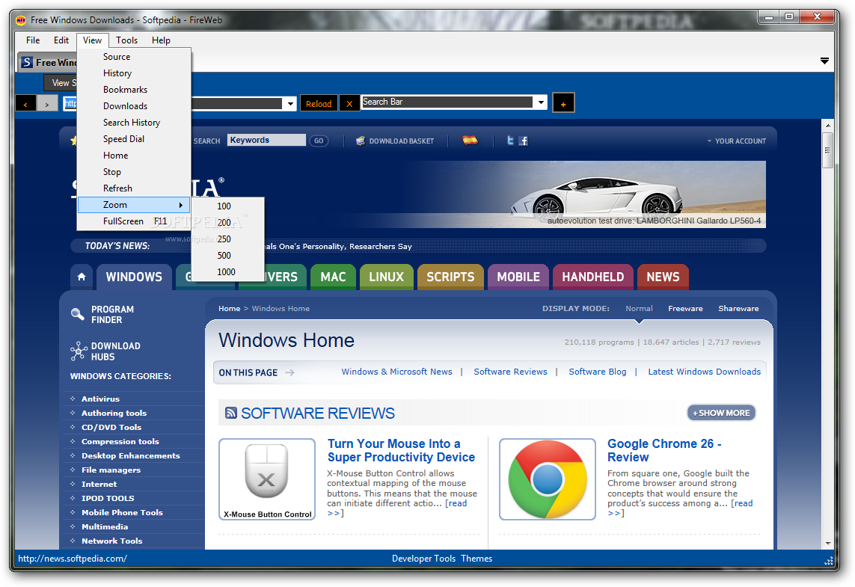Click the Twitter icon in site header

tap(510, 141)
